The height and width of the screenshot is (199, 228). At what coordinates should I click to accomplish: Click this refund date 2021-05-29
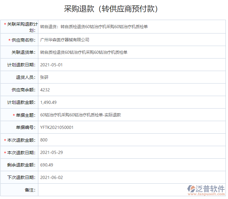52,152
